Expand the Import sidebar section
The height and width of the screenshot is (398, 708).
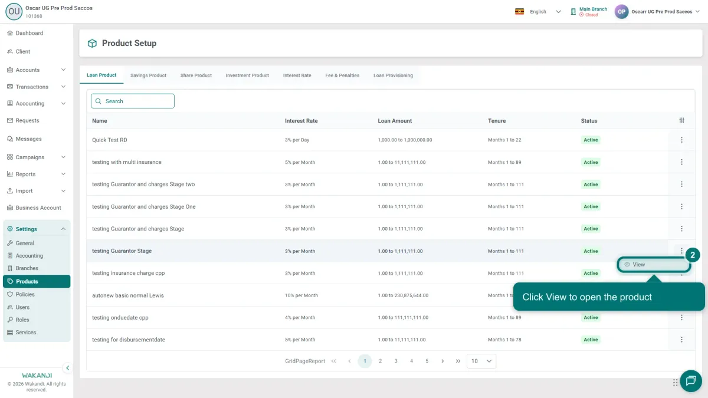click(35, 191)
